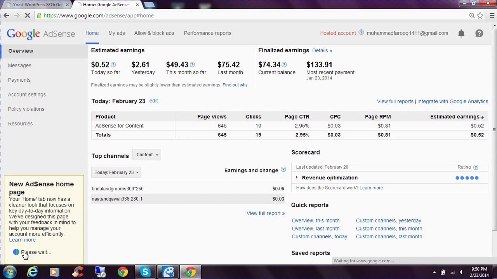Open Overview, this month quick report
The width and height of the screenshot is (497, 279).
316,220
